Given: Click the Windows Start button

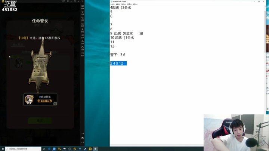Looking at the screenshot, I should pos(3,149).
